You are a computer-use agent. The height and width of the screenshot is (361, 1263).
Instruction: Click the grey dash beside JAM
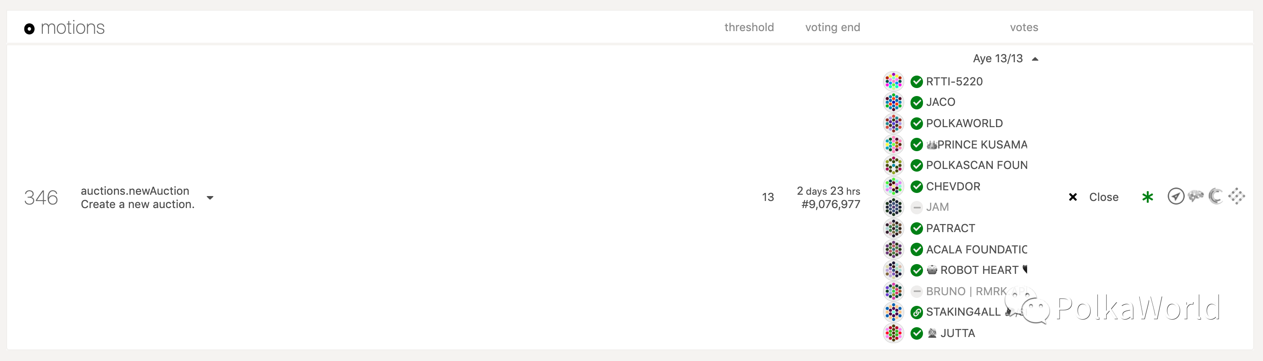[916, 207]
